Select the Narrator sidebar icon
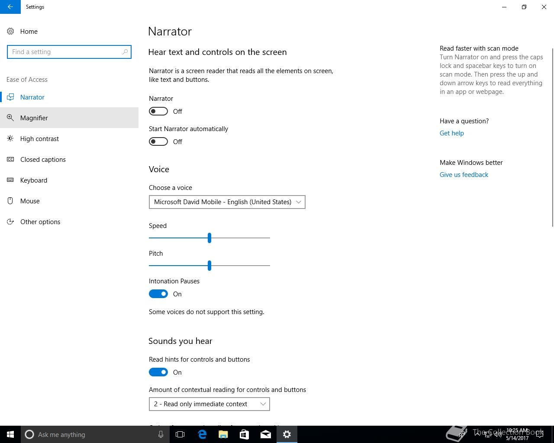Viewport: 554px width, 443px height. click(x=10, y=97)
